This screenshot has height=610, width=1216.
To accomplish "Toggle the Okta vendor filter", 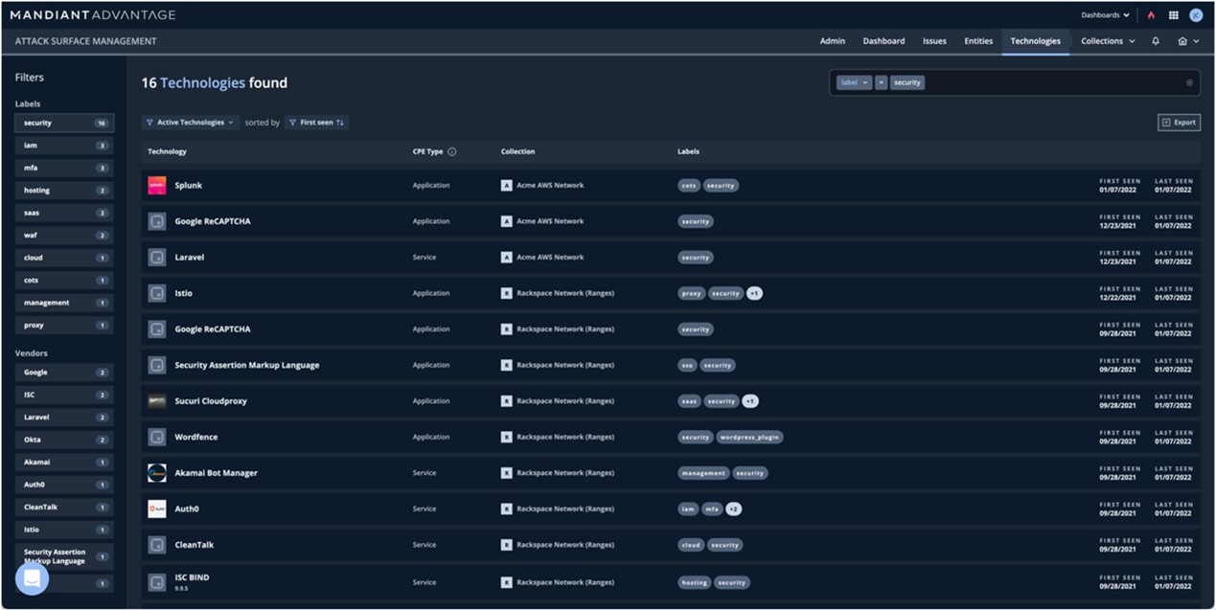I will point(63,440).
